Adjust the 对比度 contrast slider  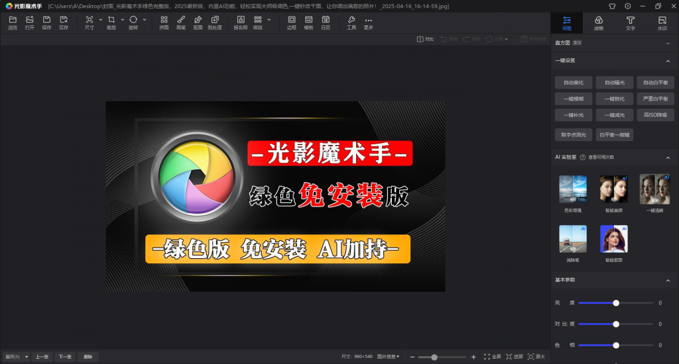pos(616,324)
